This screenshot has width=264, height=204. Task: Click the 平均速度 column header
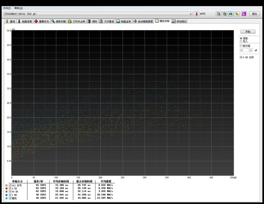[x=106, y=181]
